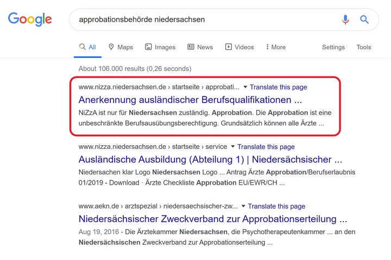
Task: Expand dropdown arrow beside aekn.de URL
Action: coord(243,206)
